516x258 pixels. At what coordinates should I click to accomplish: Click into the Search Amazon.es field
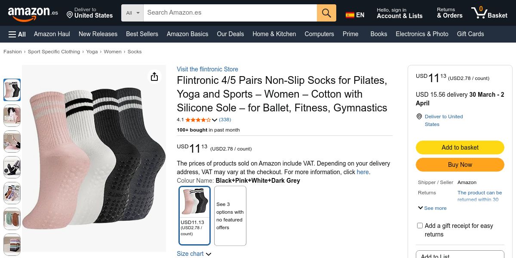tap(230, 13)
